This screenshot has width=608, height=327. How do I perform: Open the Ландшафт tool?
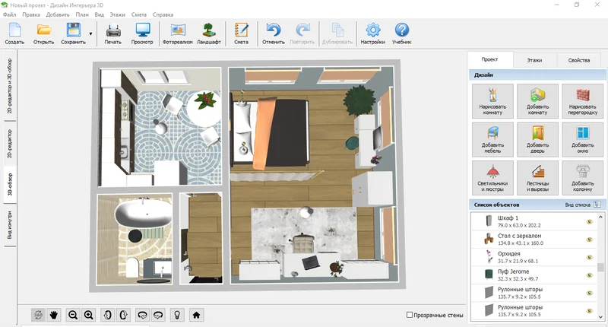click(209, 33)
